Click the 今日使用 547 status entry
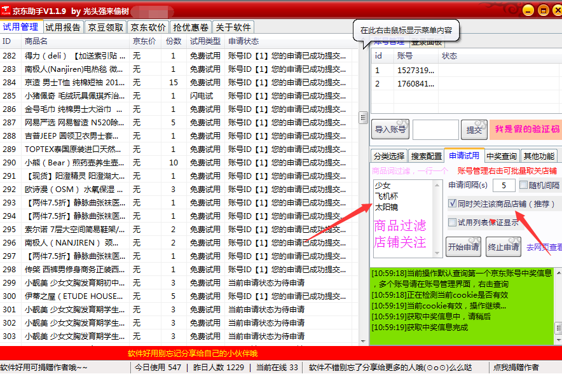 click(x=158, y=368)
